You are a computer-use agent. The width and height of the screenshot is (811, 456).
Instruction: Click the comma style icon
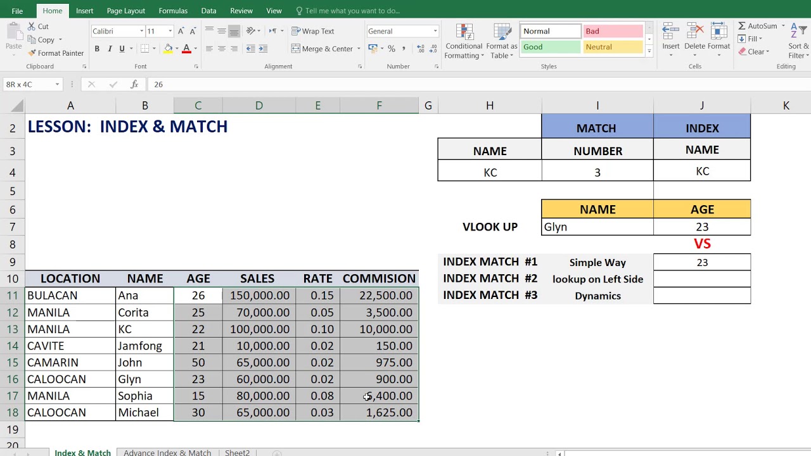click(x=404, y=49)
